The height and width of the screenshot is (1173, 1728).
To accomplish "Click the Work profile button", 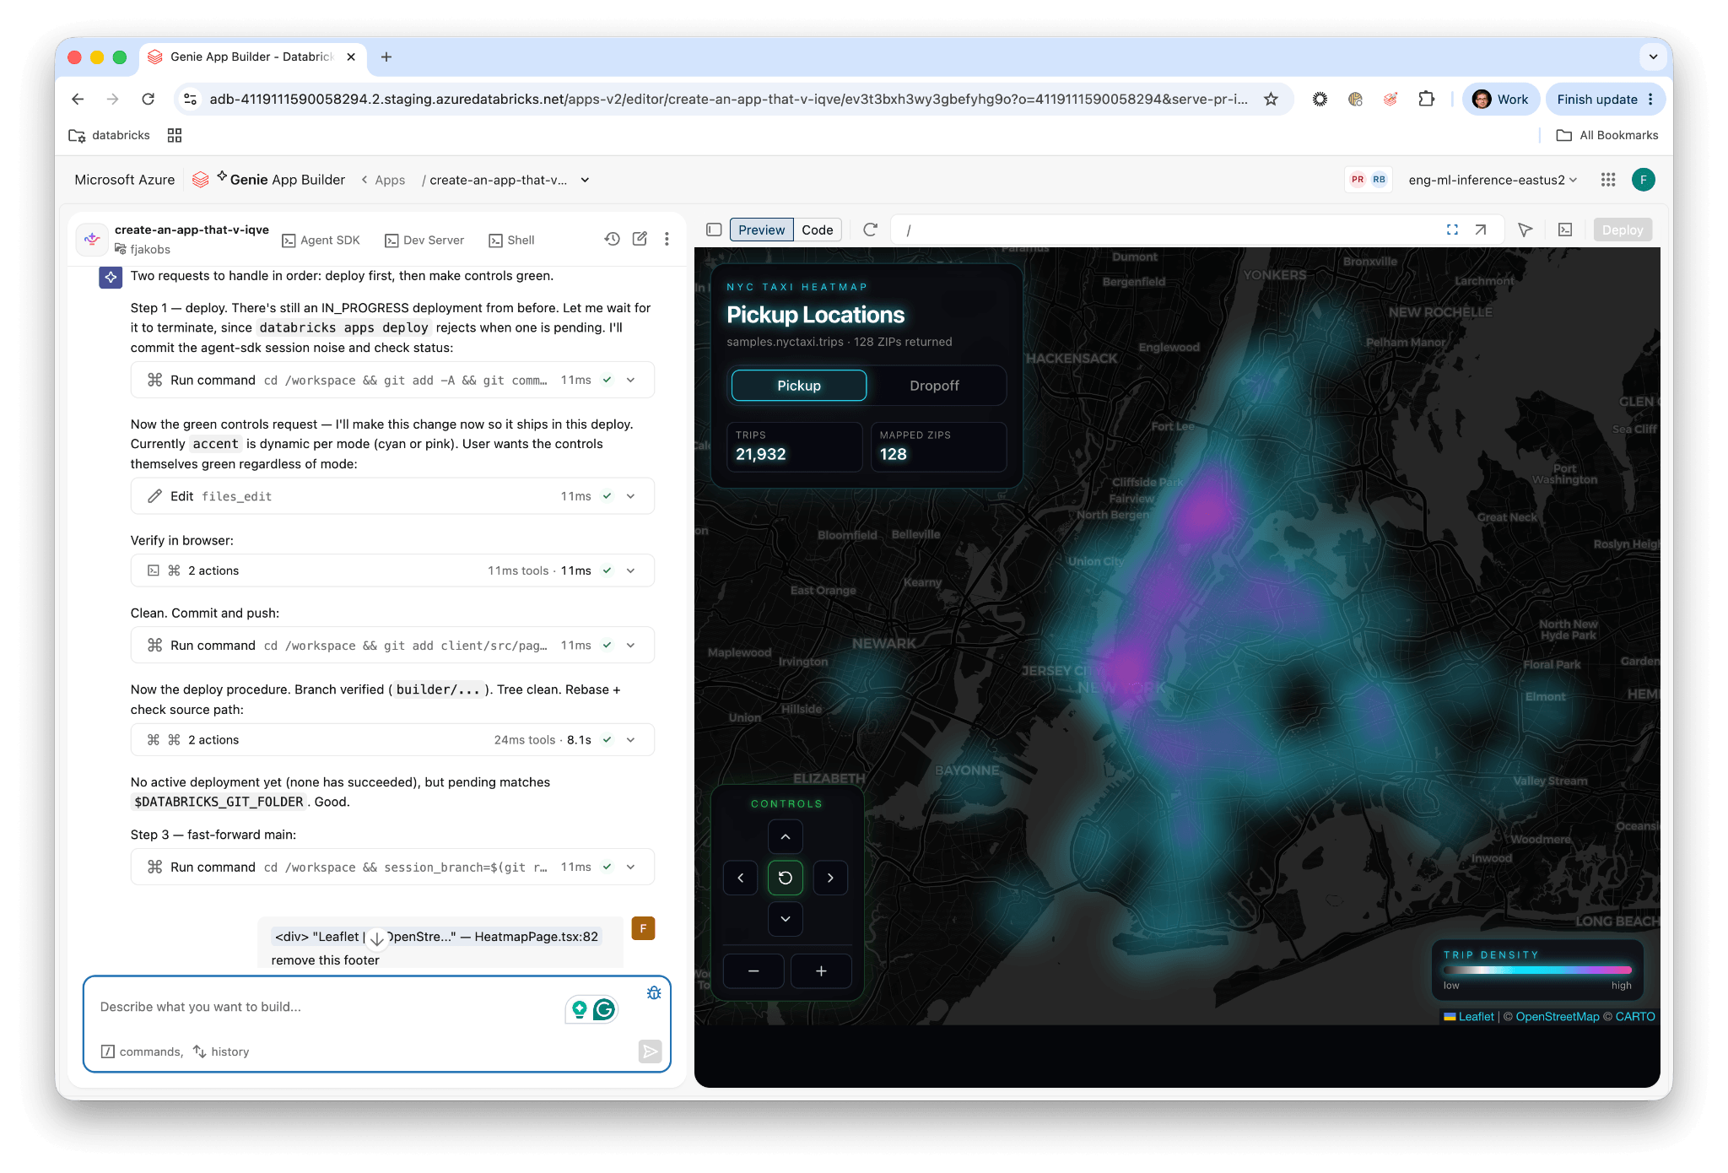I will click(x=1501, y=100).
